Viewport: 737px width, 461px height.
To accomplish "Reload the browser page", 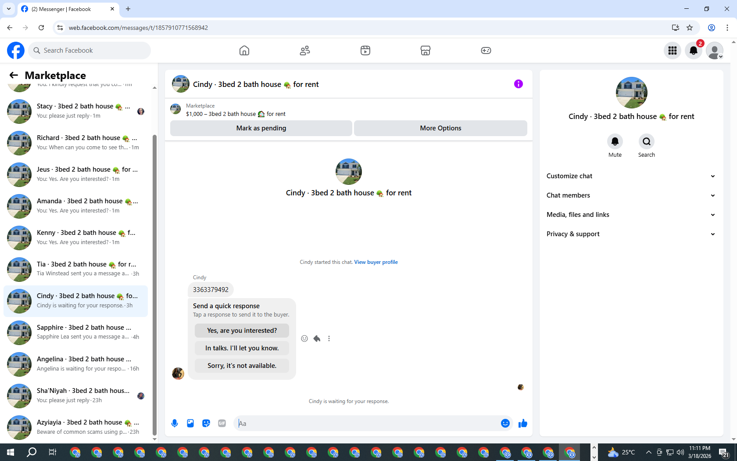I will (41, 28).
